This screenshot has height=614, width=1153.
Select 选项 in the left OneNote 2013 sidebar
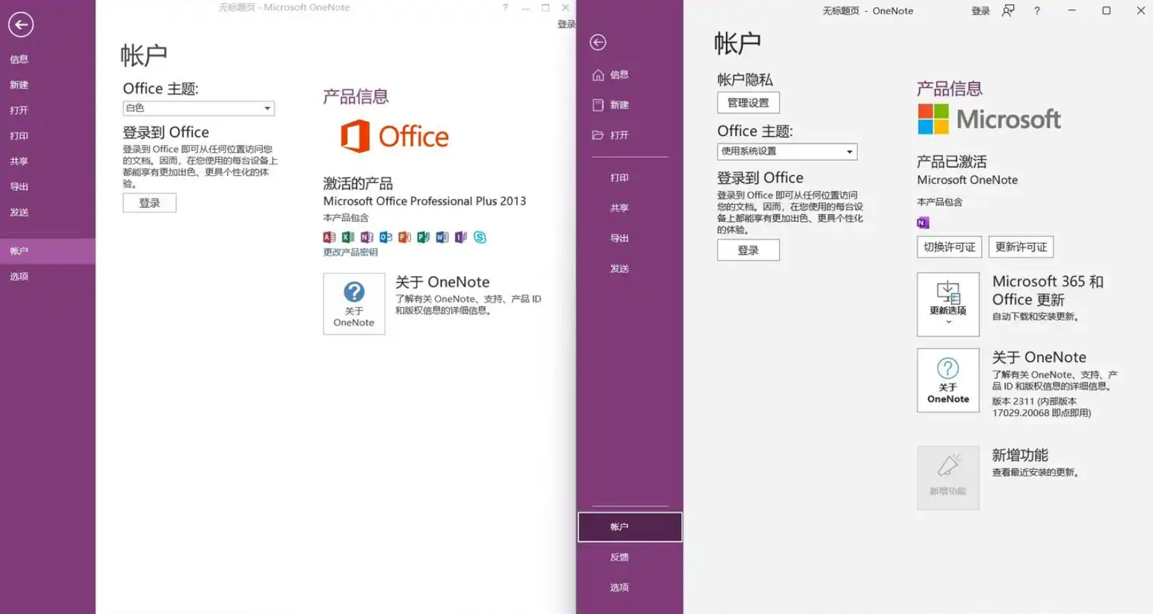(x=47, y=276)
